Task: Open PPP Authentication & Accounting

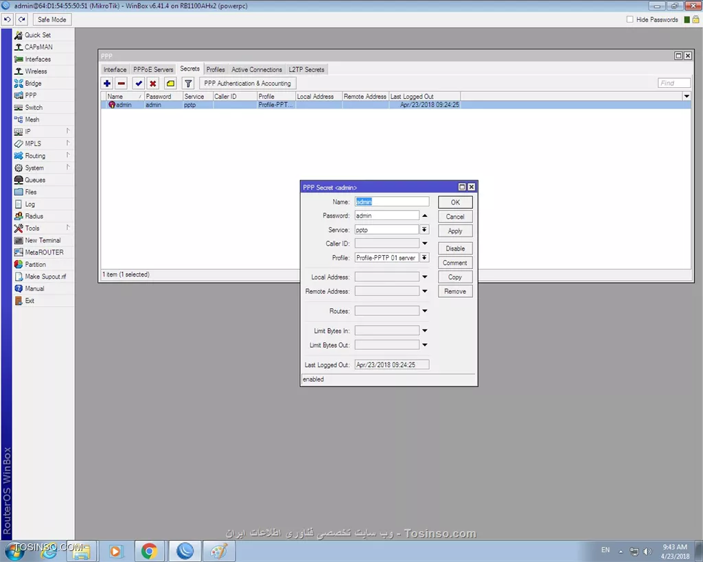Action: pos(247,83)
